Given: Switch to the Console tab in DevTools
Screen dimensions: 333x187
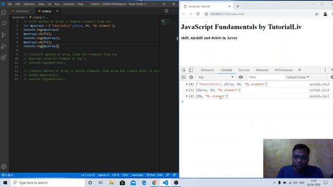Looking at the screenshot, I should click(226, 70).
